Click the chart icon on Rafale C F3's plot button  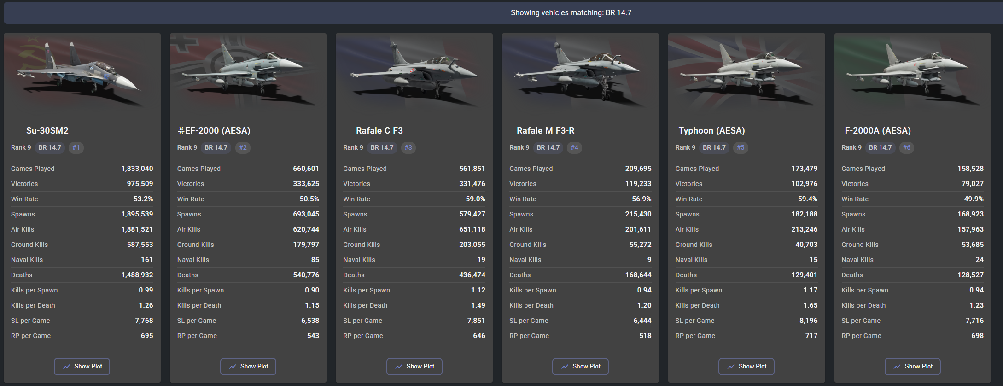[398, 367]
